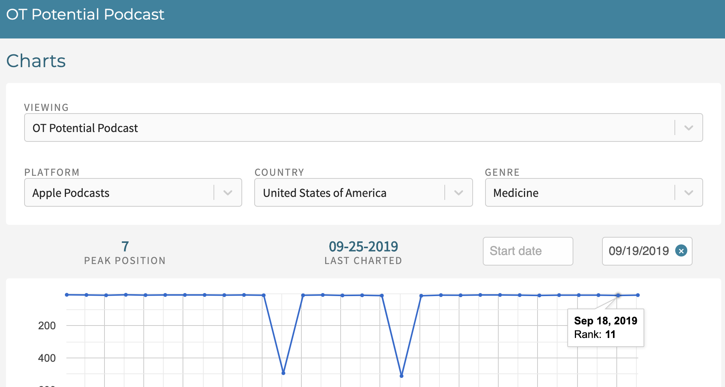Click the peak position value 7
725x387 pixels.
click(125, 247)
